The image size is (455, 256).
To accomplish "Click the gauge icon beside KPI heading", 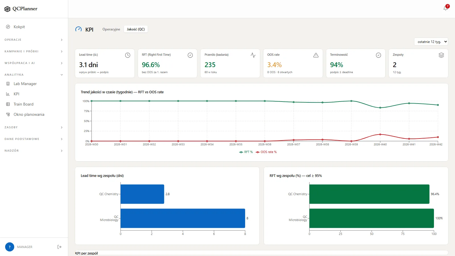I will pos(78,29).
